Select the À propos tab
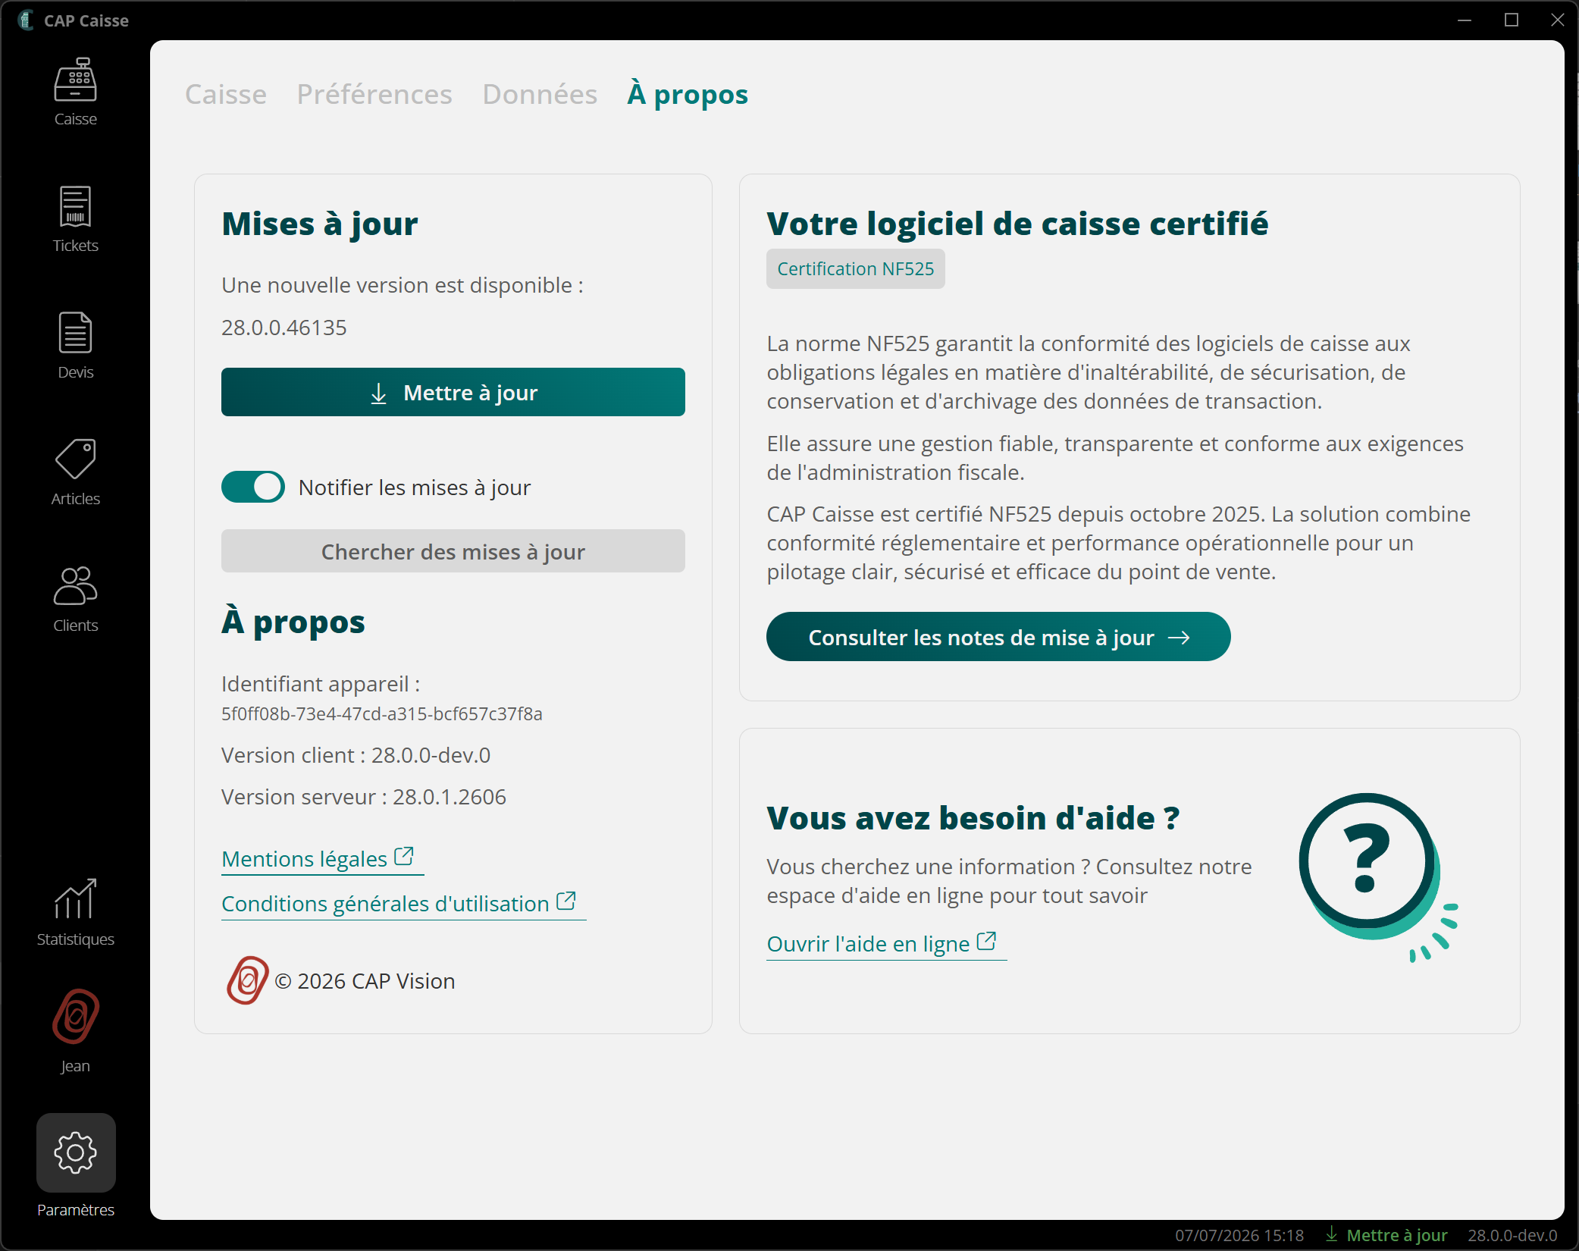This screenshot has width=1579, height=1251. (x=688, y=94)
